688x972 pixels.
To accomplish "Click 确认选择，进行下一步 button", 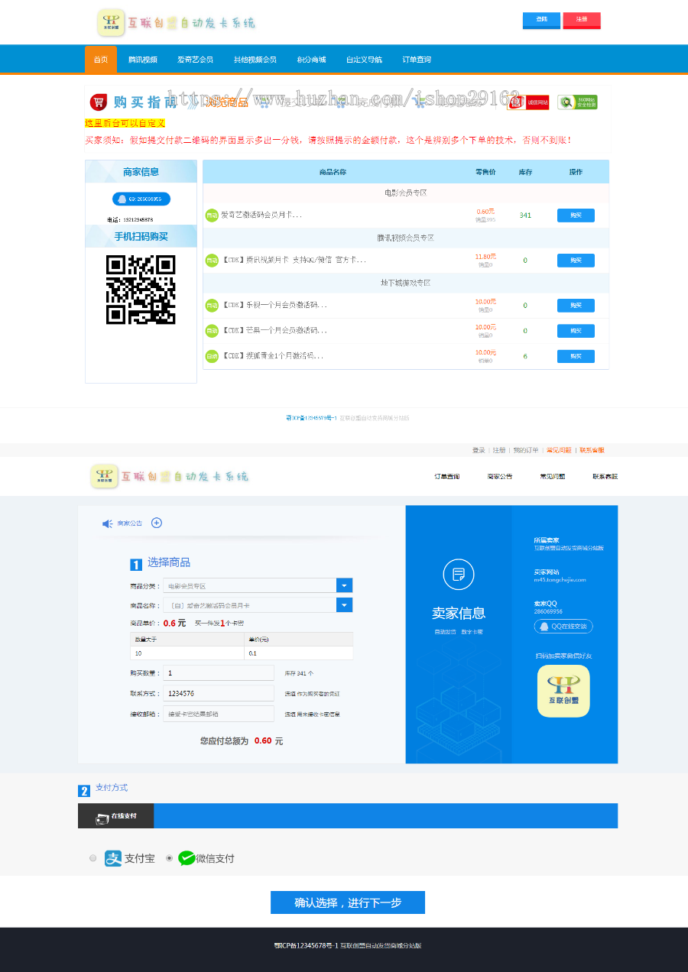I will pos(348,902).
